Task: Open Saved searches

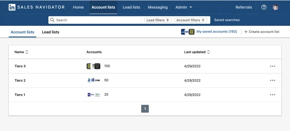Action: tap(227, 20)
